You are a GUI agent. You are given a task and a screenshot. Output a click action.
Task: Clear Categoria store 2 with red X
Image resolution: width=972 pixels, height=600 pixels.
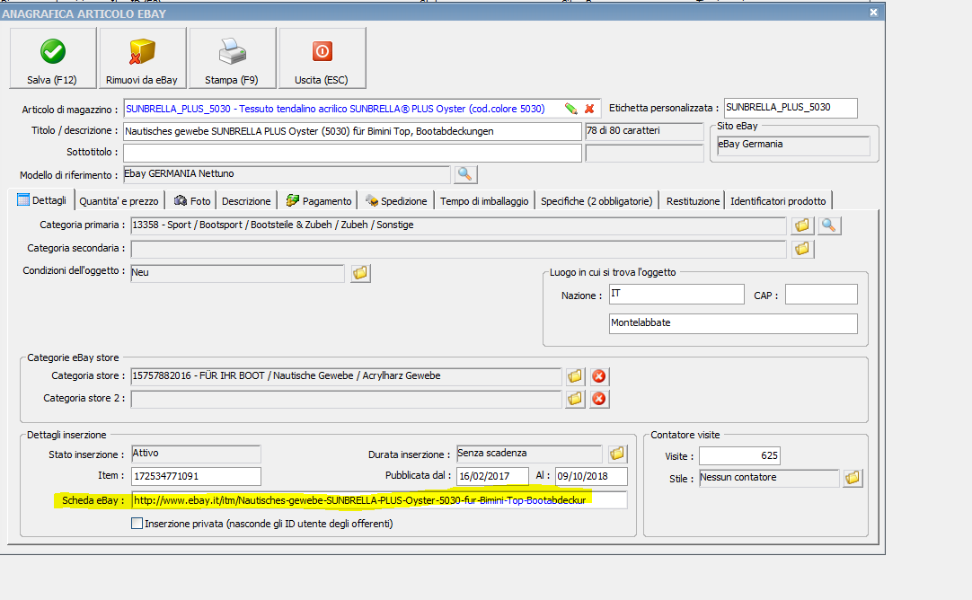click(x=599, y=399)
